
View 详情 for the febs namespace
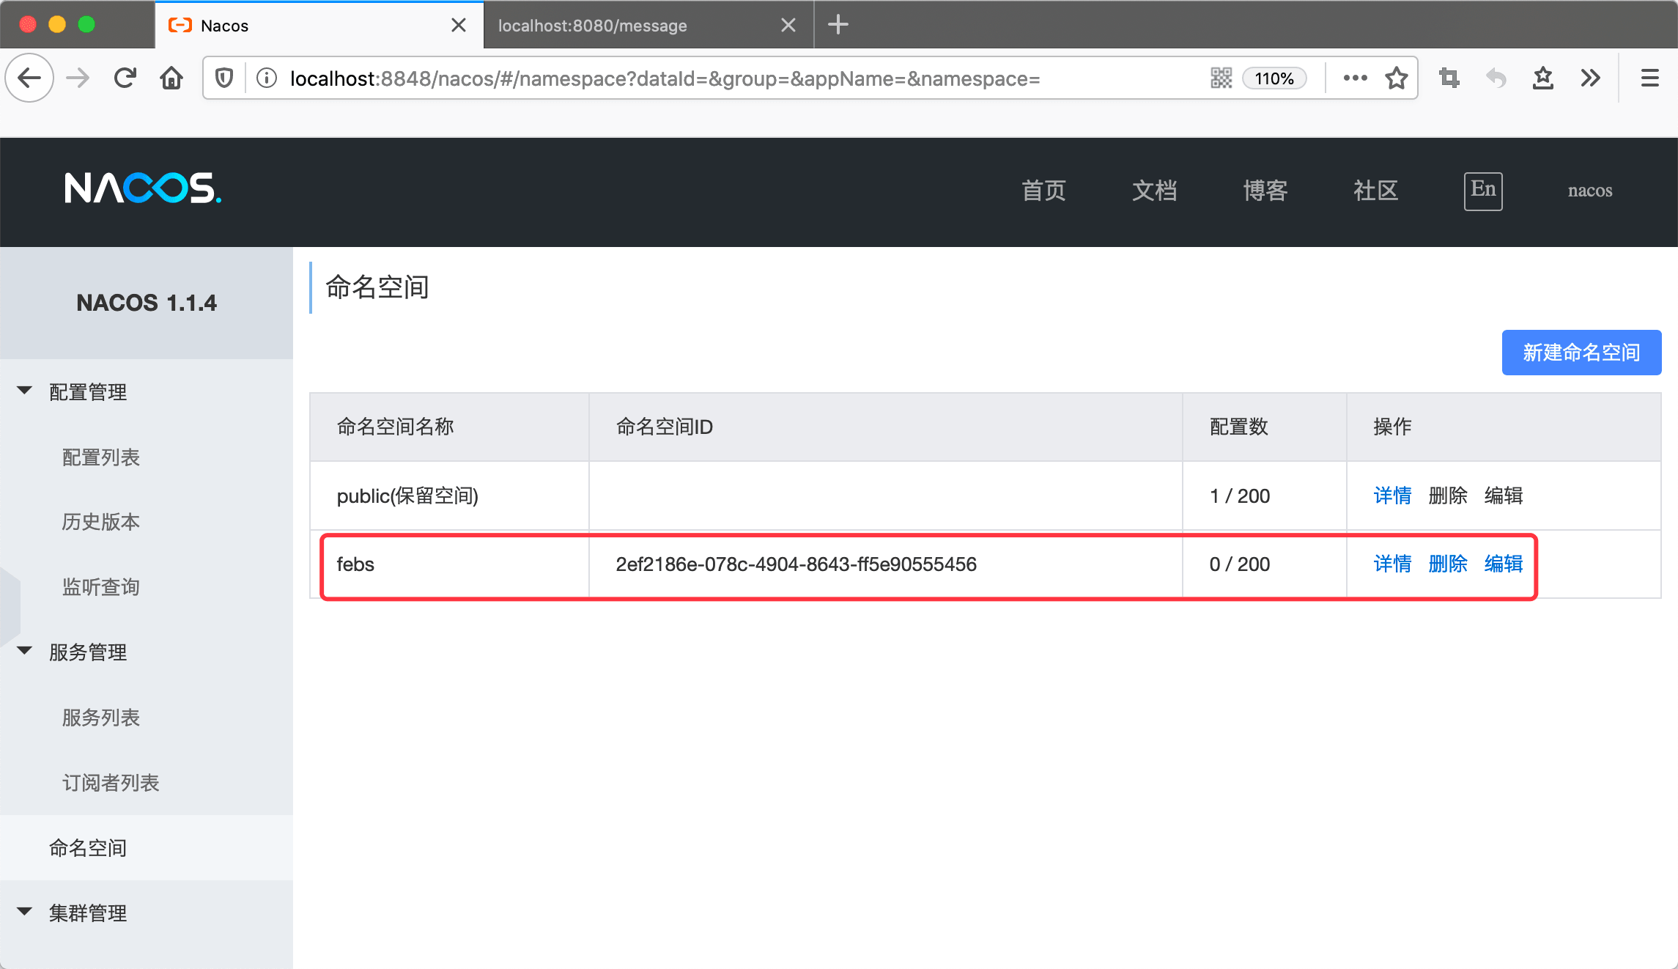(x=1392, y=564)
